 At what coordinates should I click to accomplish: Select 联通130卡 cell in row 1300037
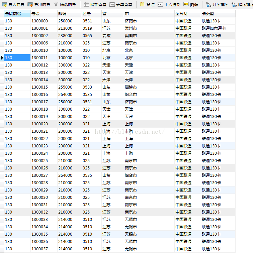pos(218,249)
